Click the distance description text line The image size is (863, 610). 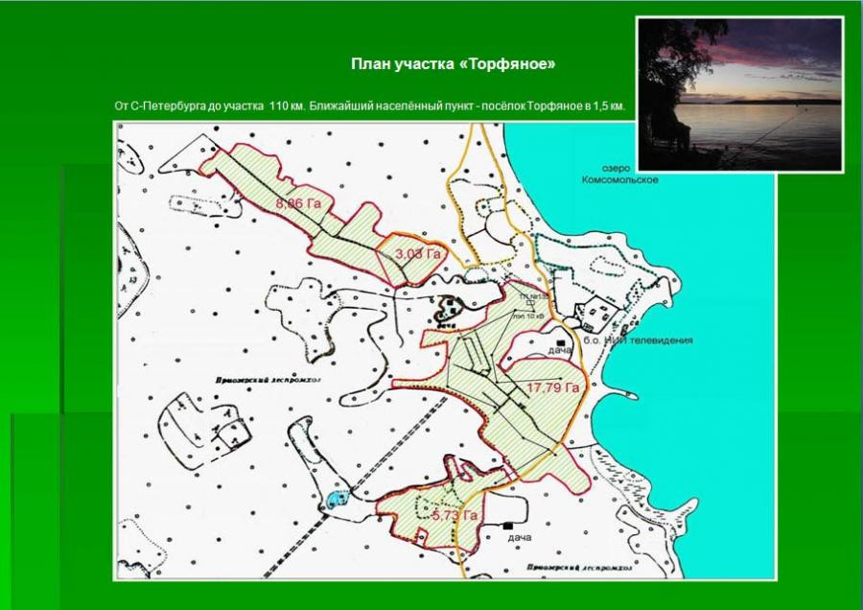pos(370,106)
